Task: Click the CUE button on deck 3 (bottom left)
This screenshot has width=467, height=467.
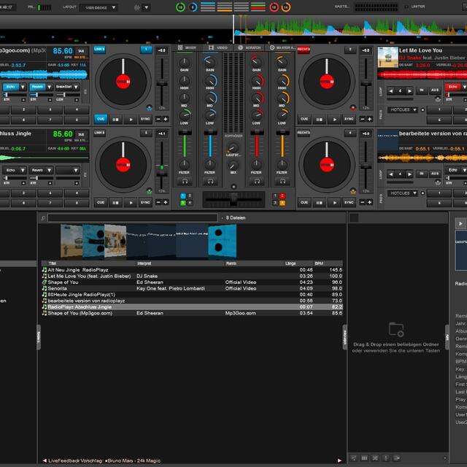Action: click(x=101, y=202)
